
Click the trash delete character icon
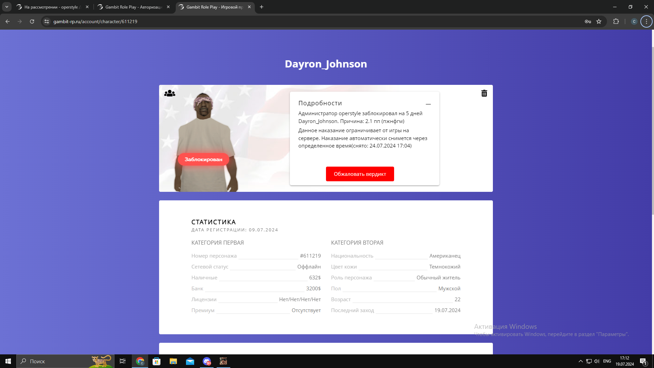484,93
